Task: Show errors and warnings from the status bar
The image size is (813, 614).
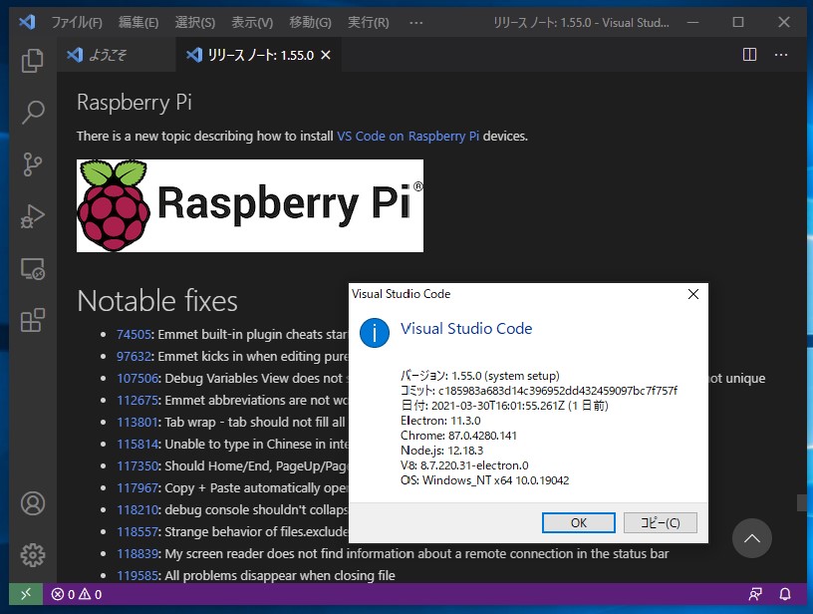Action: (75, 593)
